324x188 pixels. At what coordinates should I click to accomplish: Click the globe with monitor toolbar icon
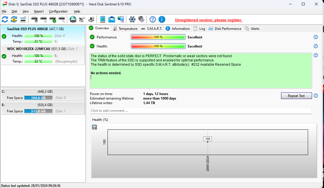pos(121,19)
